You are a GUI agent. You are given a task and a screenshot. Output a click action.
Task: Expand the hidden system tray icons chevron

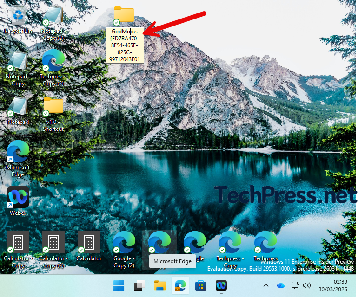coord(266,285)
